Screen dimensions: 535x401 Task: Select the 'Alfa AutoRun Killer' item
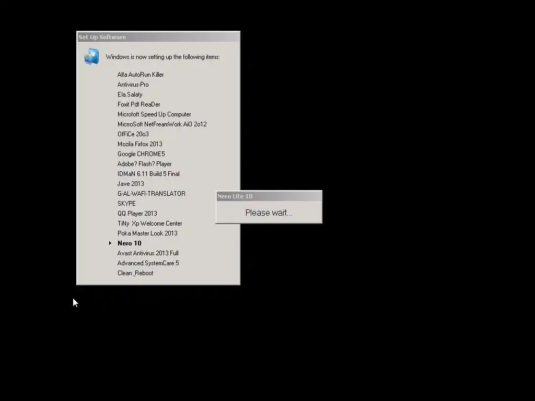click(141, 75)
